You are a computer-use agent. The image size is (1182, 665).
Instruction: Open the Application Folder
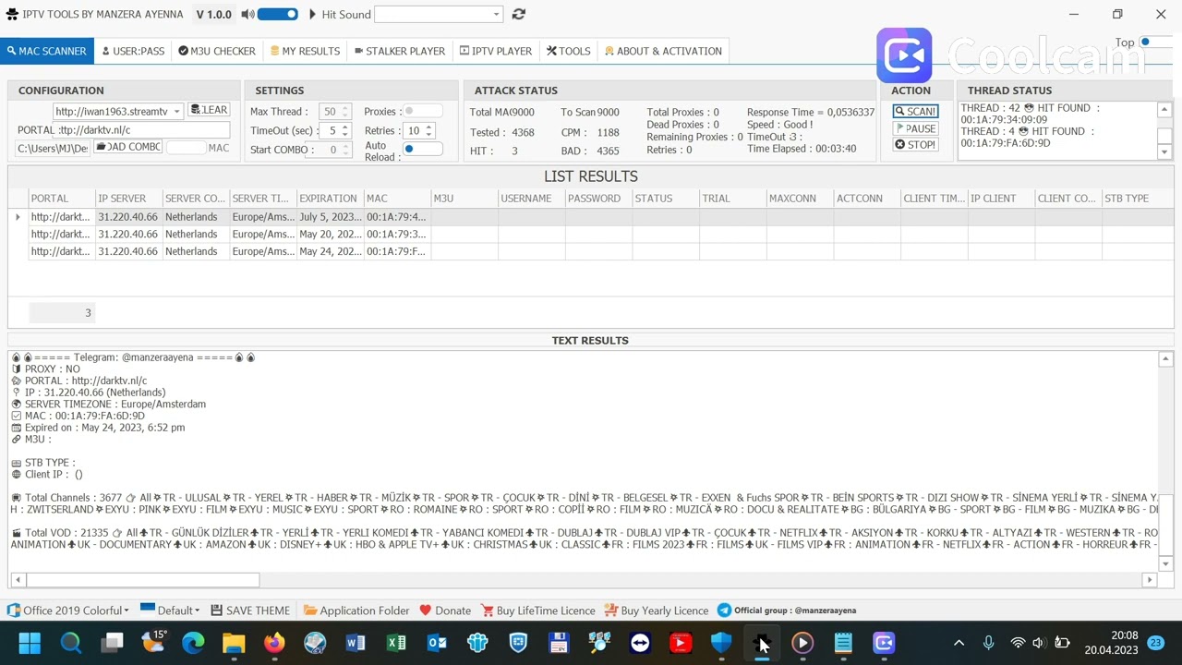(356, 611)
